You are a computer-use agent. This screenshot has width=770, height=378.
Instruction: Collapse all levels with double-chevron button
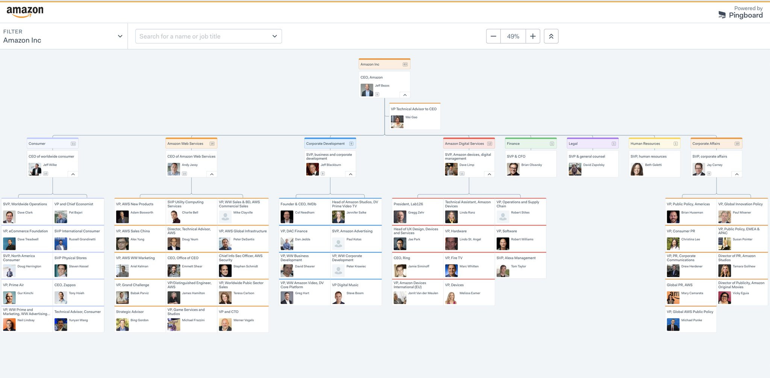(x=551, y=36)
